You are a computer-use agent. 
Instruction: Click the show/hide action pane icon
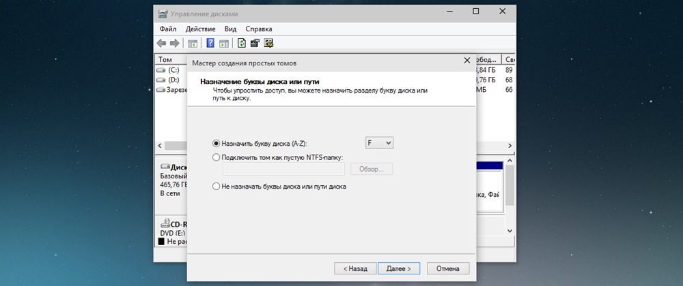(224, 44)
